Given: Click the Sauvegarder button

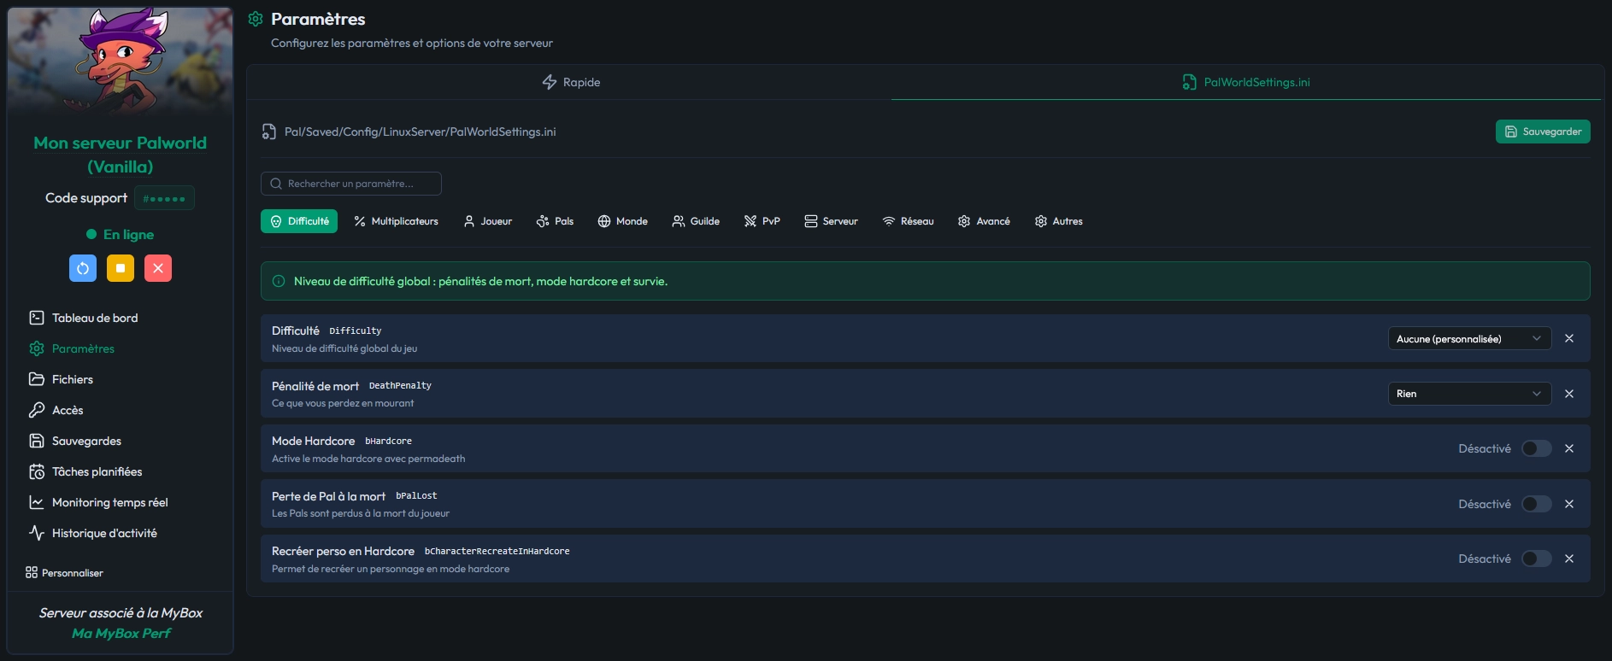Looking at the screenshot, I should [x=1543, y=132].
